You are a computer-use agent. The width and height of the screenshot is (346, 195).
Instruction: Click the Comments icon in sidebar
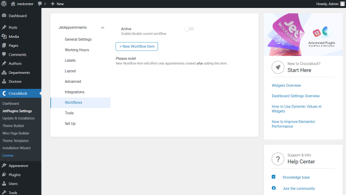pos(4,54)
